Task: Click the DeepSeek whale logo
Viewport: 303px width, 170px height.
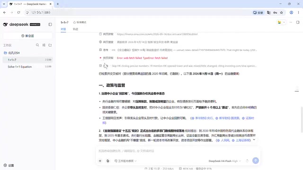Action: pos(5,25)
